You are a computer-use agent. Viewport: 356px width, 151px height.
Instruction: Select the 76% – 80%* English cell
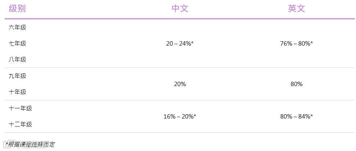[x=296, y=43]
